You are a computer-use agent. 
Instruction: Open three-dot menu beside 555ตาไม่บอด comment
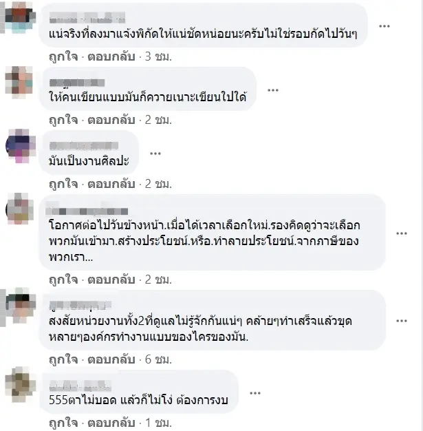[255, 393]
